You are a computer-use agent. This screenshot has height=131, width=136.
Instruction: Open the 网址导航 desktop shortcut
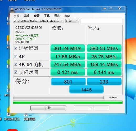[x=29, y=117]
